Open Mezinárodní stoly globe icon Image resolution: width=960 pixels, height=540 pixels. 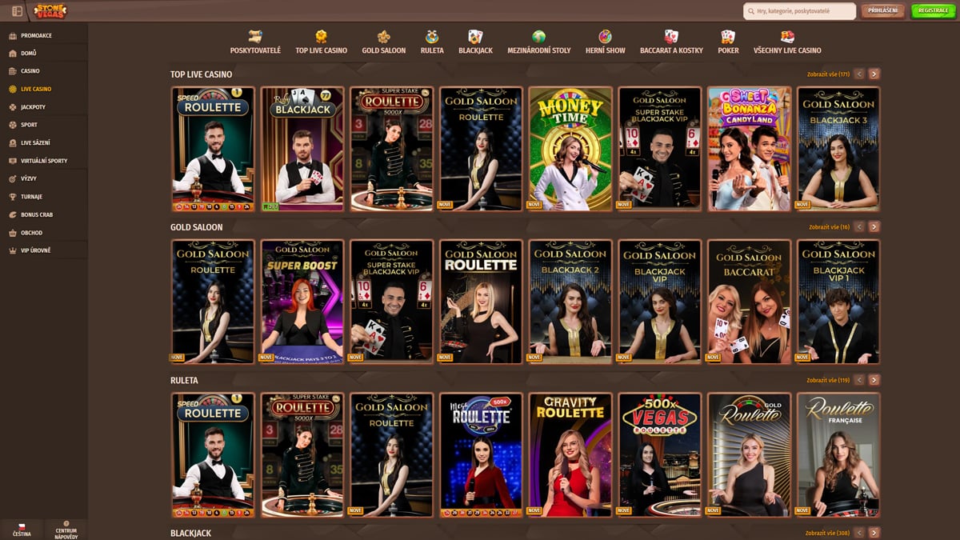point(538,37)
